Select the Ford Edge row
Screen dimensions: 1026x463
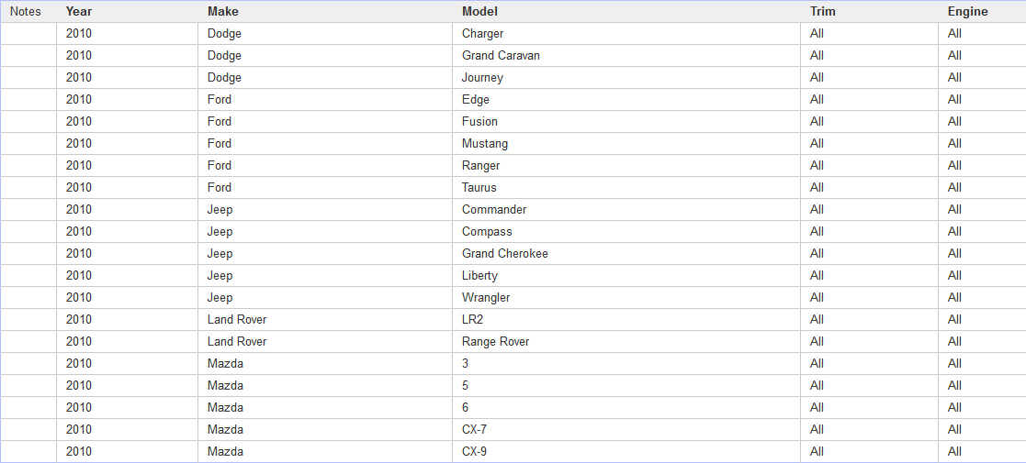point(513,100)
